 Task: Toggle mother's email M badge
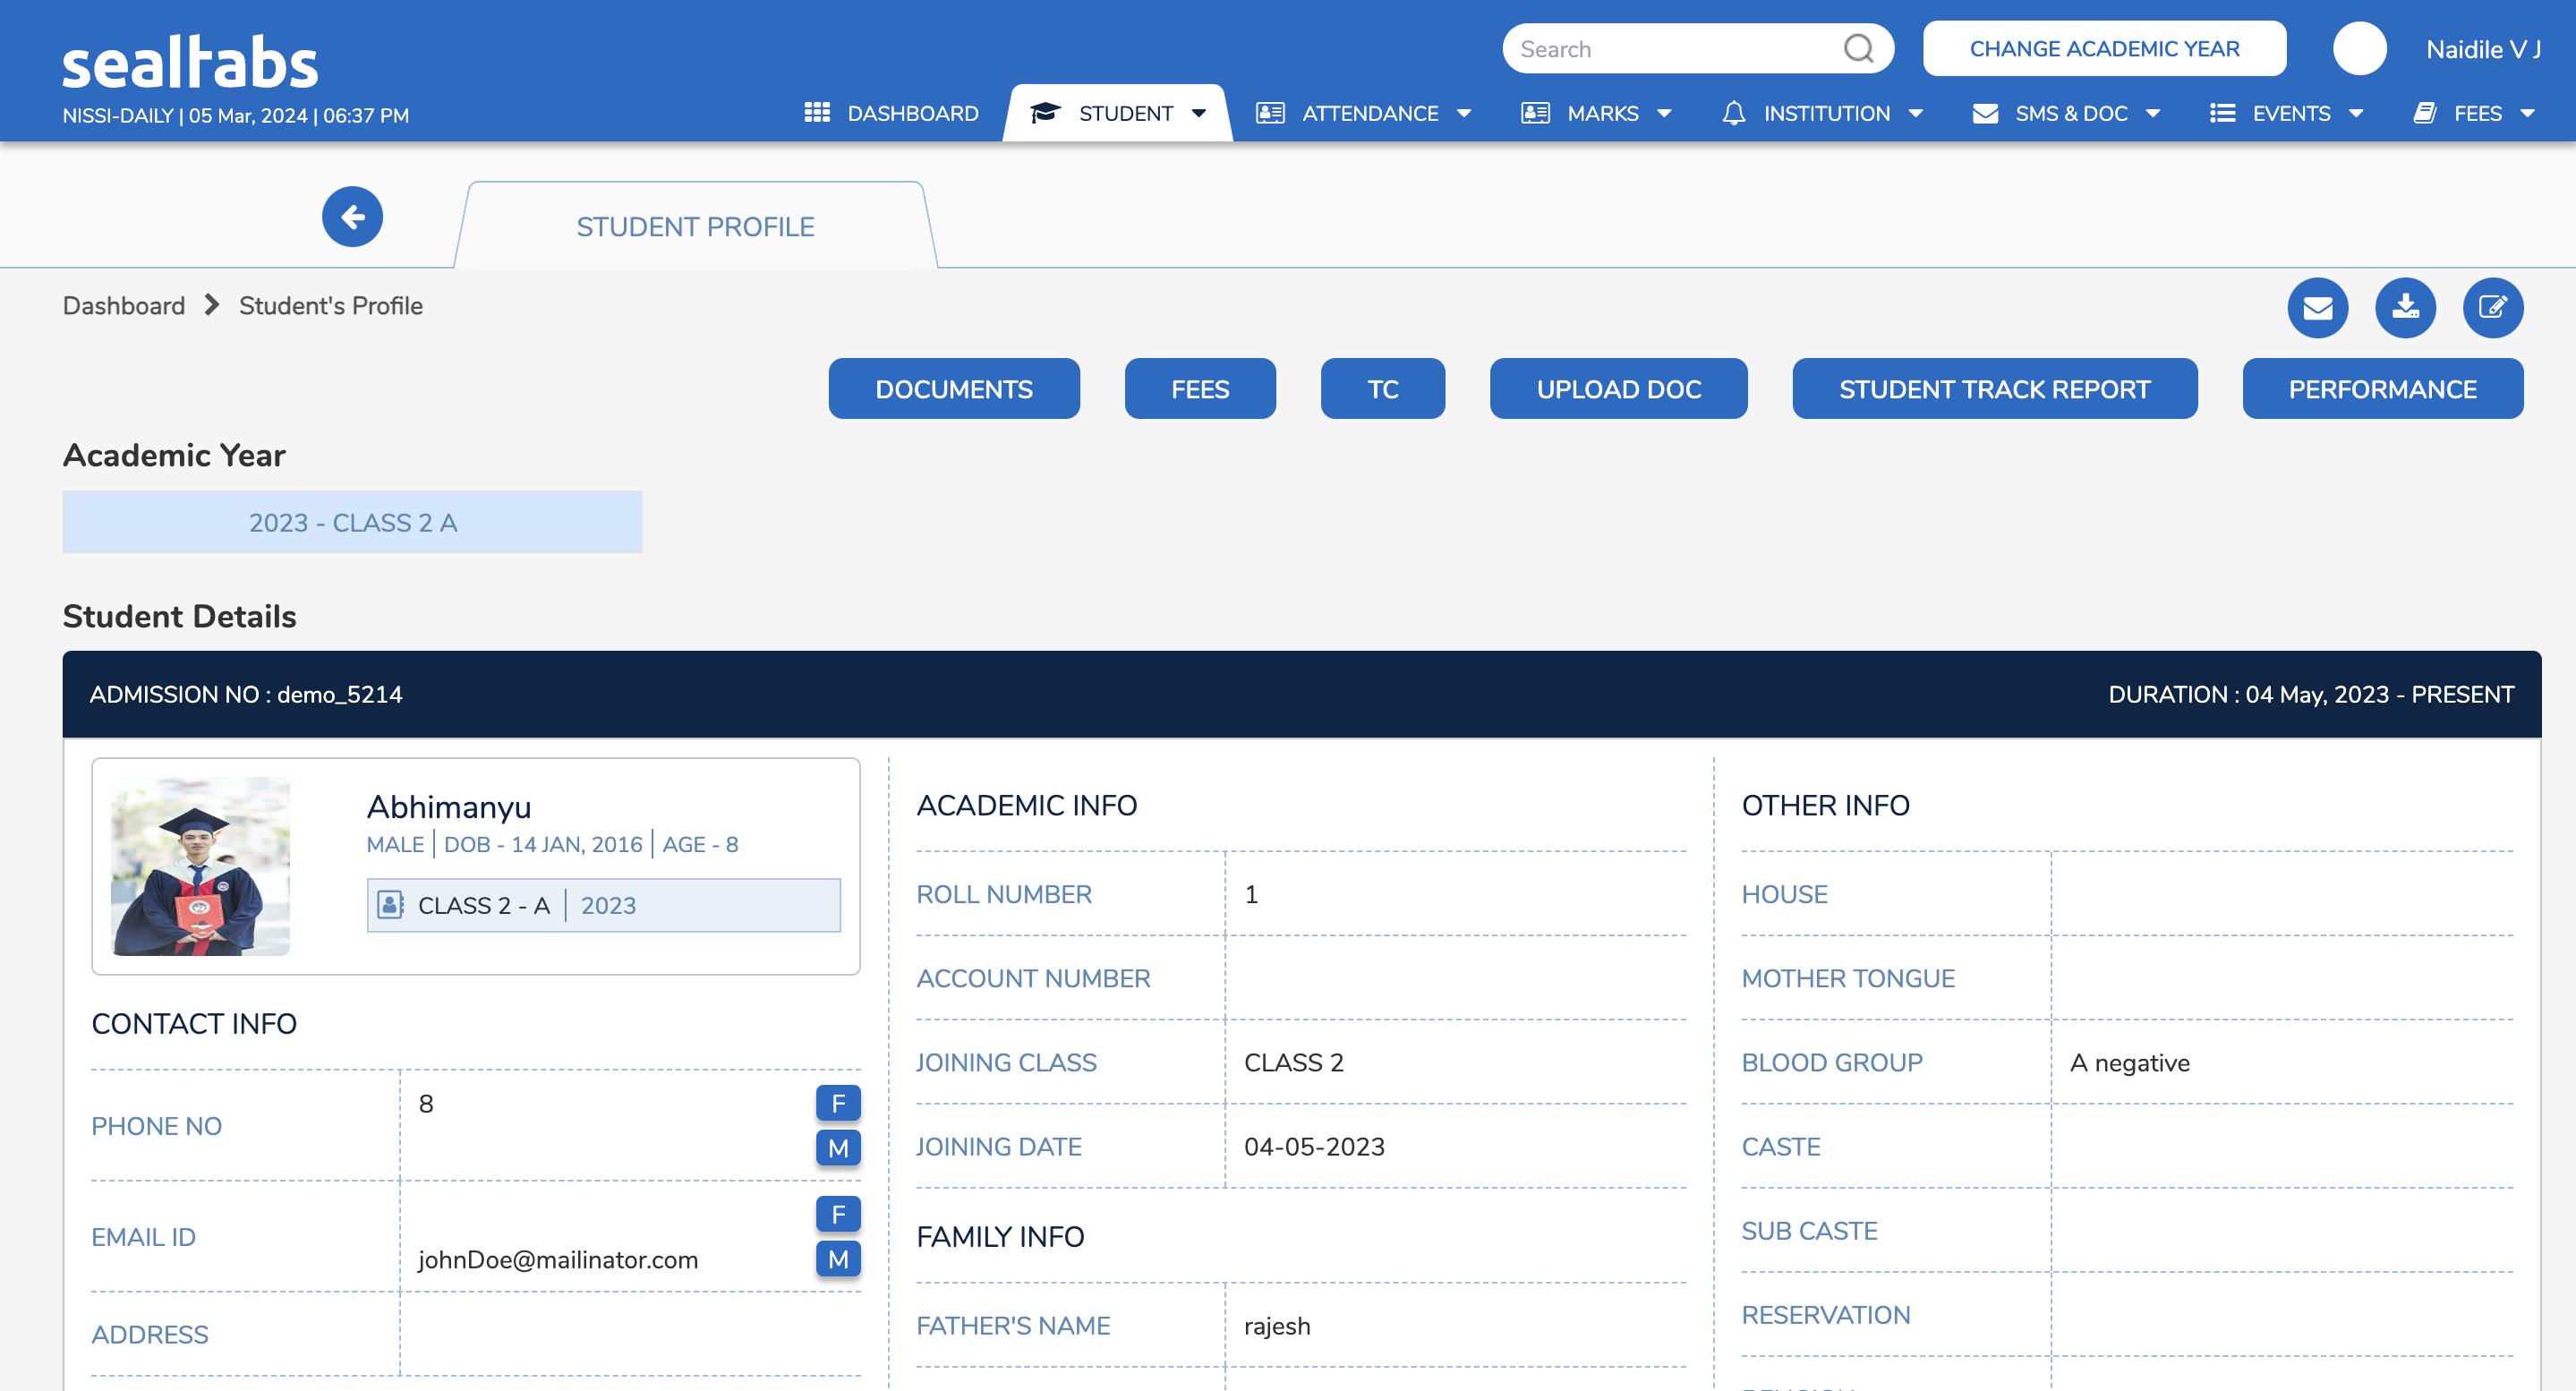pyautogui.click(x=838, y=1259)
